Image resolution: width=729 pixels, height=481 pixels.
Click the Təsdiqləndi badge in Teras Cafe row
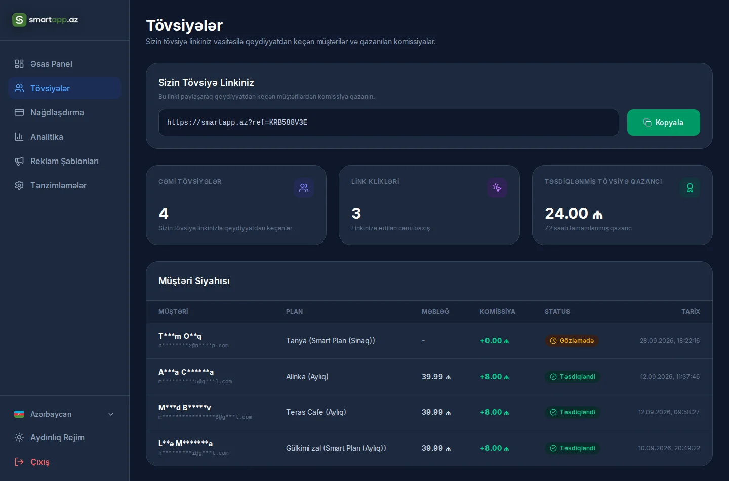[572, 412]
